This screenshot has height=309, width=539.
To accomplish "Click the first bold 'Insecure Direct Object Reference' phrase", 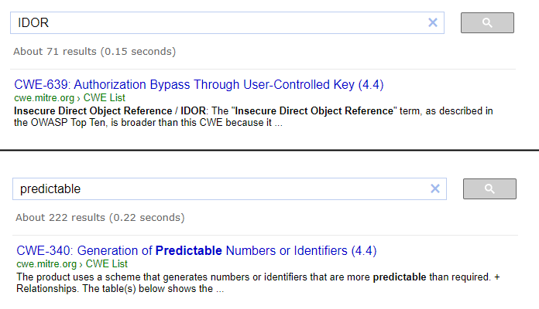I will [x=93, y=111].
